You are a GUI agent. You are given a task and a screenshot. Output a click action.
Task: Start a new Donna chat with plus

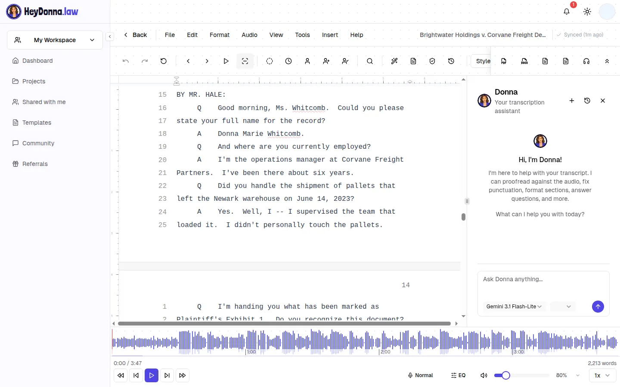pos(572,101)
